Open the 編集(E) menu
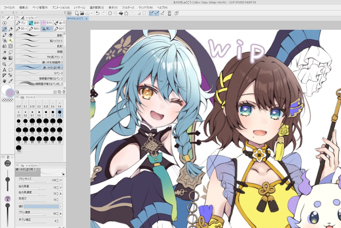Image resolution: width=341 pixels, height=228 pixels. click(x=24, y=7)
